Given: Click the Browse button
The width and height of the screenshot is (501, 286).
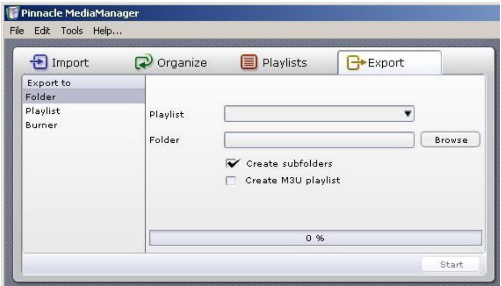Looking at the screenshot, I should tap(450, 140).
